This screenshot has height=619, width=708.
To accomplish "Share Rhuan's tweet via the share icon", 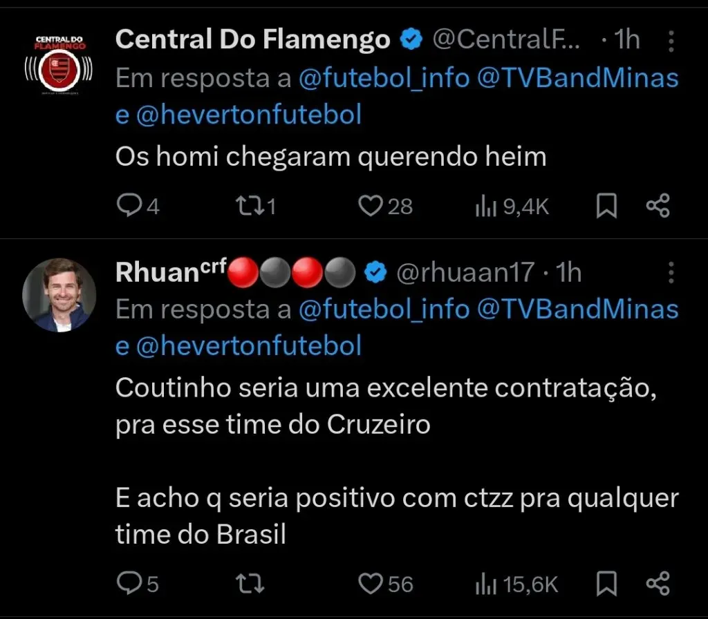I will pyautogui.click(x=657, y=582).
